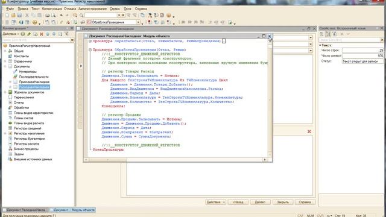The height and width of the screenshot is (217, 386).
Task: Click the Save toolbar icon
Action: point(19,15)
